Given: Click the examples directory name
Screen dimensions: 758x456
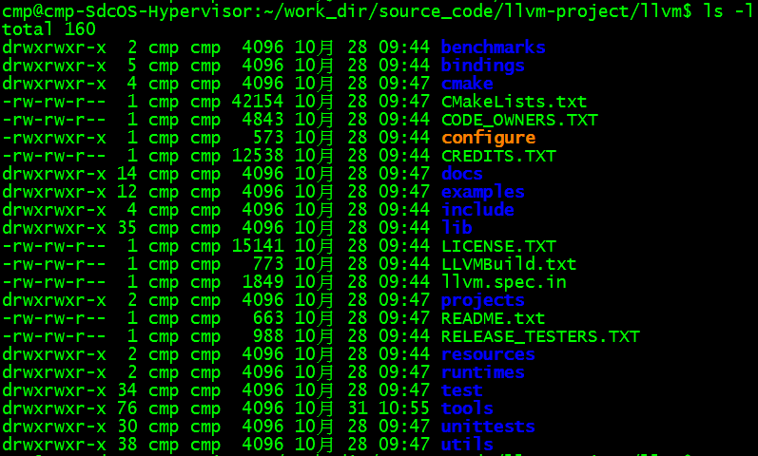Looking at the screenshot, I should 482,192.
